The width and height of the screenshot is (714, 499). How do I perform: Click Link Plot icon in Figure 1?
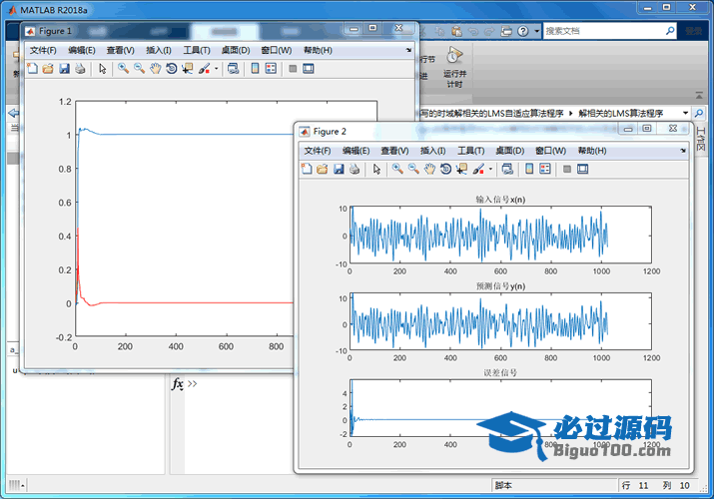(x=233, y=69)
